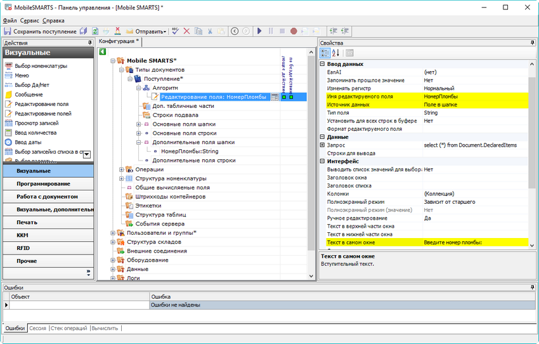Click the Текст в самом окне value field
539x344 pixels.
coord(476,242)
